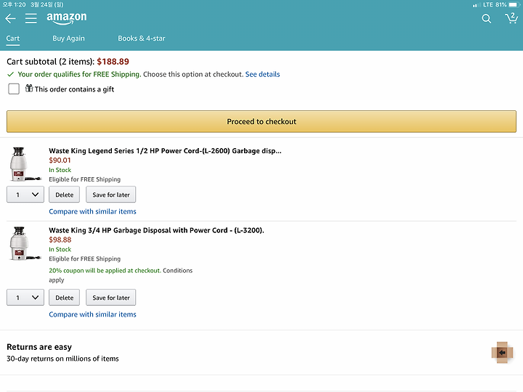Save the L-3200 disposal for later
Viewport: 523px width, 392px height.
pyautogui.click(x=111, y=298)
